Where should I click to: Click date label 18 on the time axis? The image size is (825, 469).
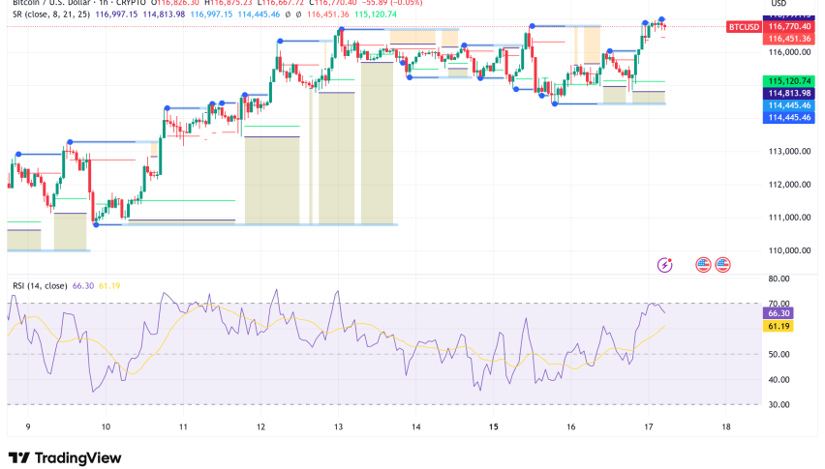coord(726,427)
